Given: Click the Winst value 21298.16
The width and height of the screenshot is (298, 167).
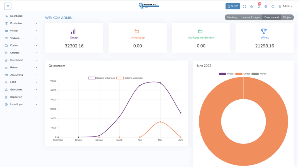Looking at the screenshot, I should point(265,46).
